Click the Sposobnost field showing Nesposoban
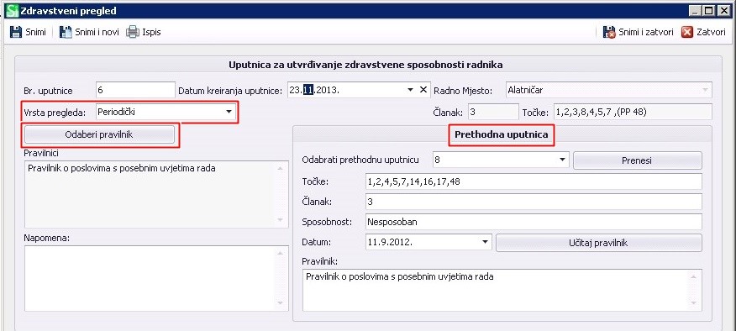This screenshot has width=736, height=331. (534, 222)
